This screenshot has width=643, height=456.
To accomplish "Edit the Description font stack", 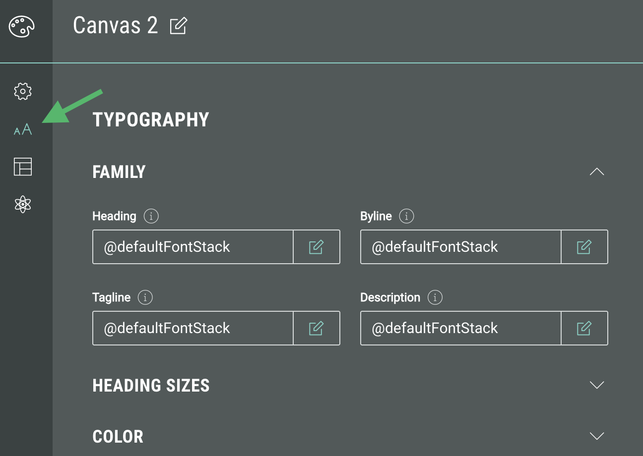I will tap(584, 328).
